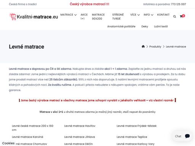Image resolution: width=195 pixels, height=146 pixels.
Task: Click Levné matrace breadcrumb item
Action: tap(176, 47)
